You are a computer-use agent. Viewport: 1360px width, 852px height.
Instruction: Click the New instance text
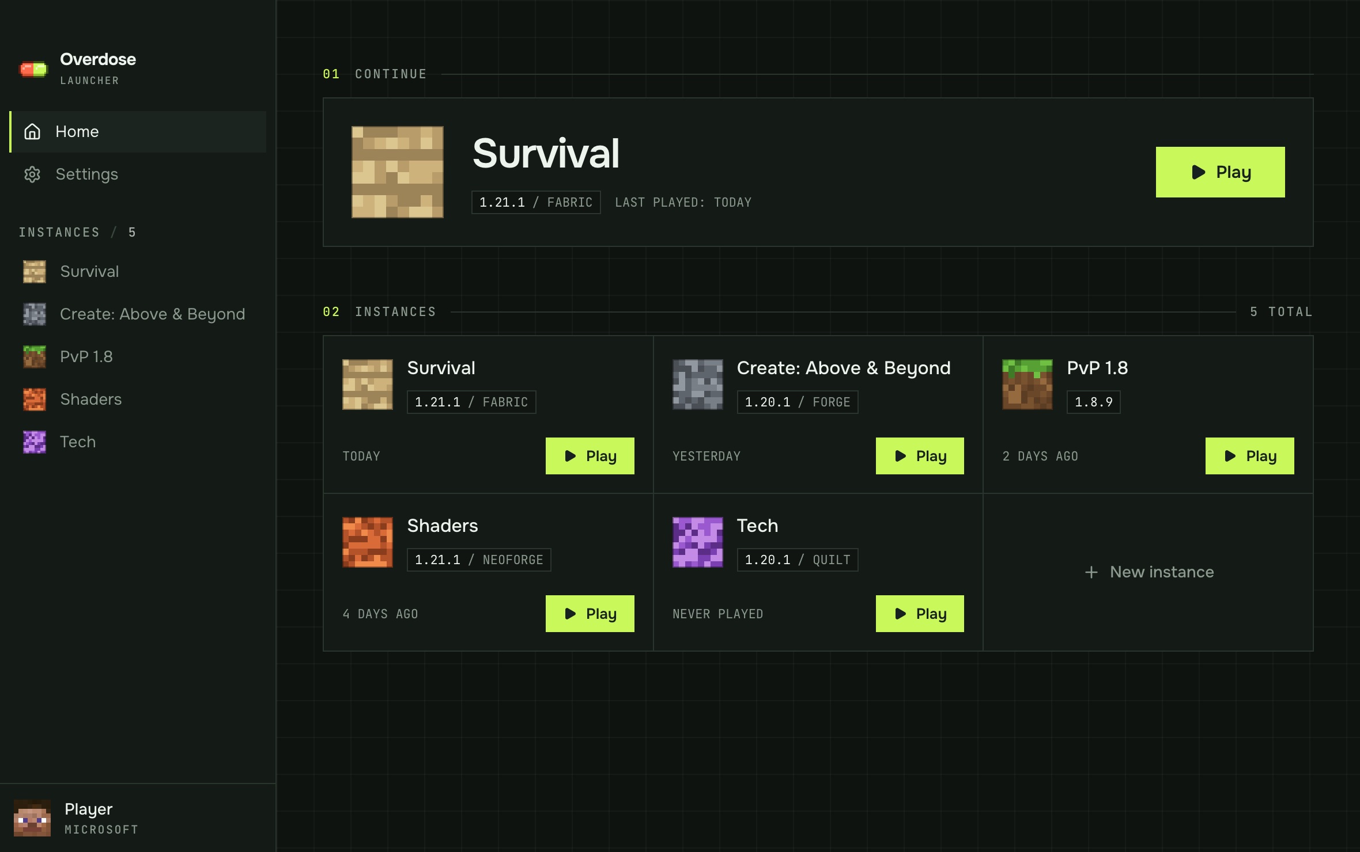pos(1162,572)
